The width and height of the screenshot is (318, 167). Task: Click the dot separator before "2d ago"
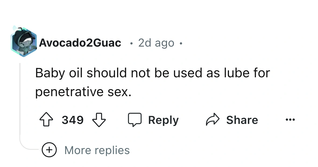tap(131, 43)
